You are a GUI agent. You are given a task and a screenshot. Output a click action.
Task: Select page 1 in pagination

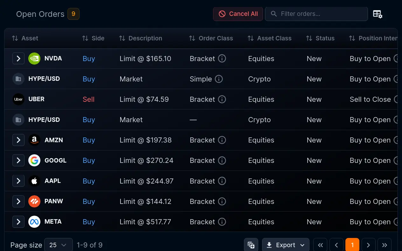352,245
